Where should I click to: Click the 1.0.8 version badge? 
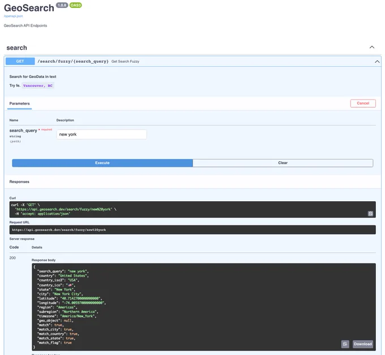pyautogui.click(x=62, y=5)
